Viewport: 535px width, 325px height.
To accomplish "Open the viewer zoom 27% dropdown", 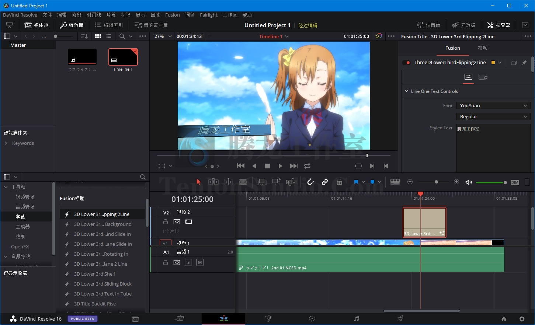I will coord(163,36).
